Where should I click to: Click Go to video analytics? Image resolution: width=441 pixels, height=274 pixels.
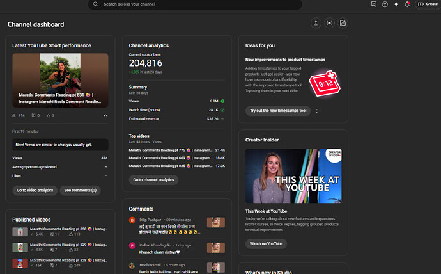pos(35,190)
